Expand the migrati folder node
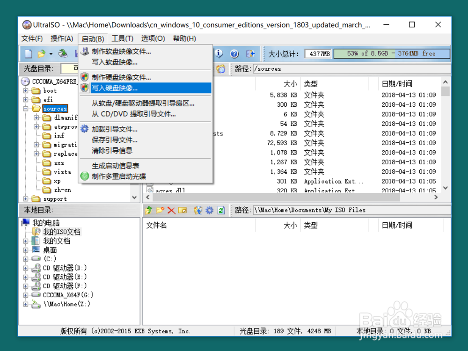This screenshot has height=351, width=468. [x=37, y=145]
